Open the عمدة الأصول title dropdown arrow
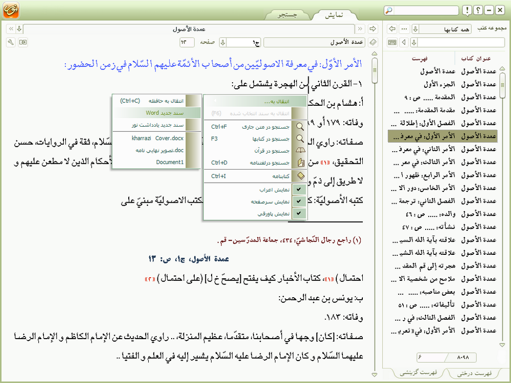The height and width of the screenshot is (383, 511). [19, 28]
